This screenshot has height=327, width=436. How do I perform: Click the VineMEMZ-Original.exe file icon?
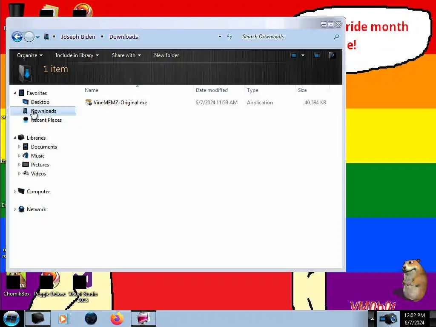[x=89, y=103]
